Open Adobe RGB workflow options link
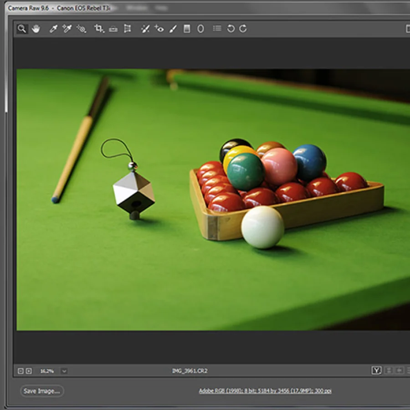This screenshot has height=410, width=410. (x=265, y=391)
